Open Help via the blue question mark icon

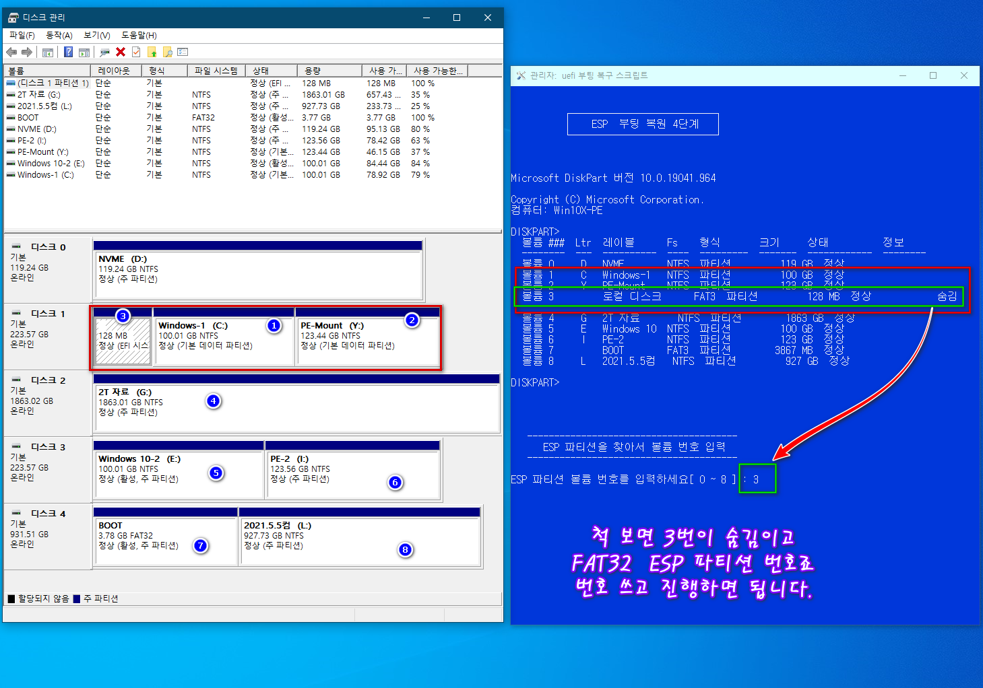68,52
